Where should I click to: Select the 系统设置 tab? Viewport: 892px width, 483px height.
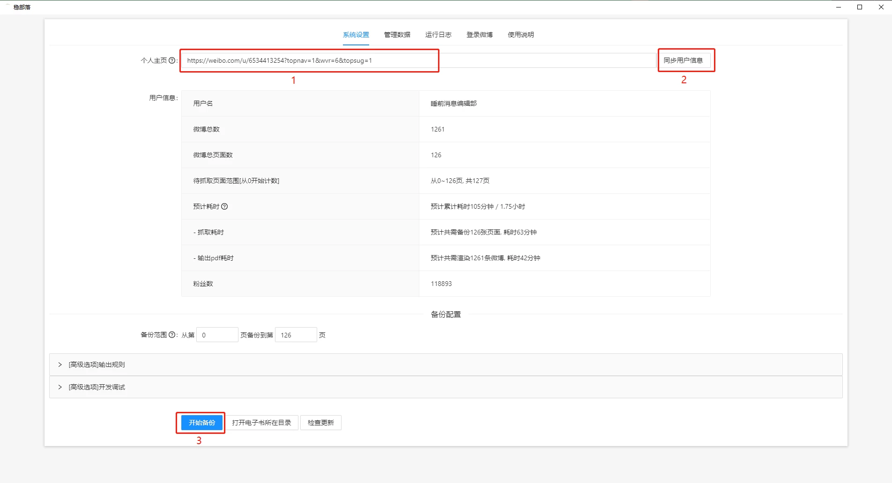tap(355, 34)
